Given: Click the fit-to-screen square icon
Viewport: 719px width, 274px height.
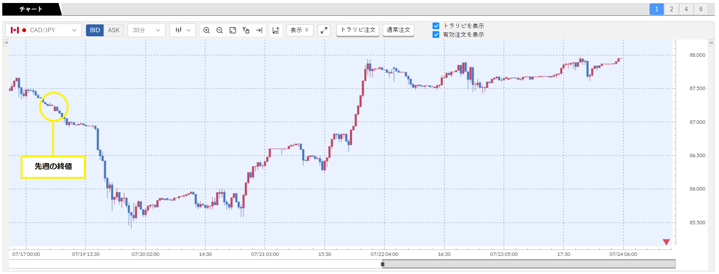Looking at the screenshot, I should (x=233, y=30).
